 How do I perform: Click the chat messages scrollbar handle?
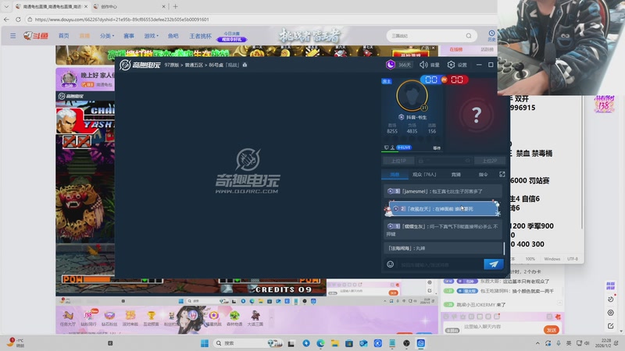[504, 249]
